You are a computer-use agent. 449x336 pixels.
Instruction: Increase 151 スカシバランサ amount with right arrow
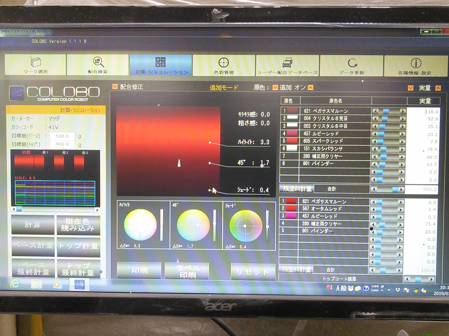(402, 149)
